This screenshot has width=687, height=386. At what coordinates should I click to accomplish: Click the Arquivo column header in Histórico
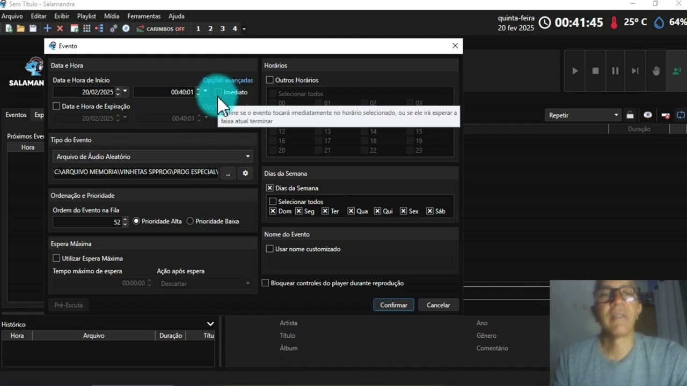click(93, 336)
